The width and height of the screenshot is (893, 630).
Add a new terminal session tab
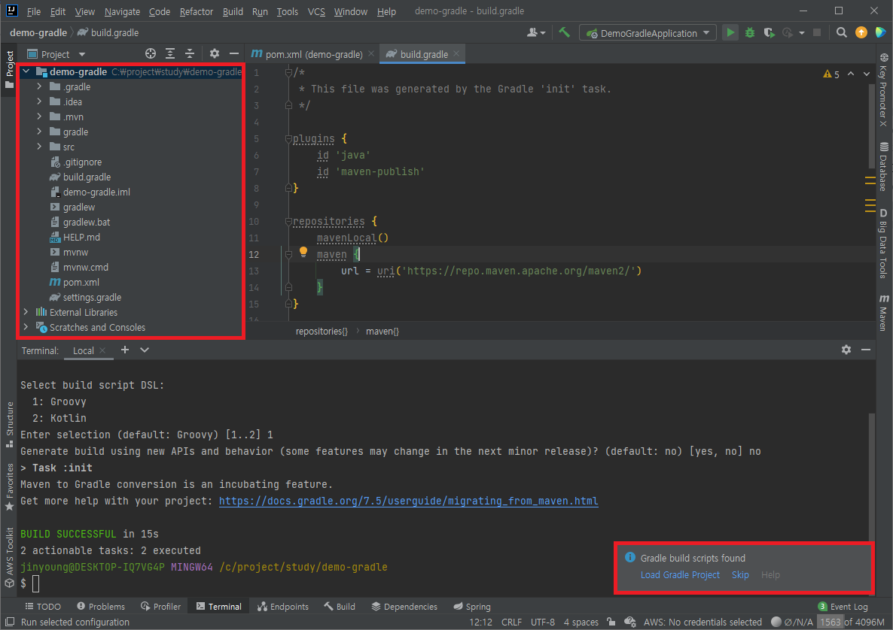[x=125, y=350]
